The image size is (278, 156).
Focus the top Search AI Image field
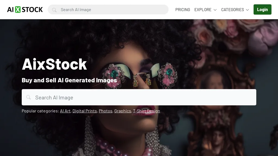coord(108,9)
